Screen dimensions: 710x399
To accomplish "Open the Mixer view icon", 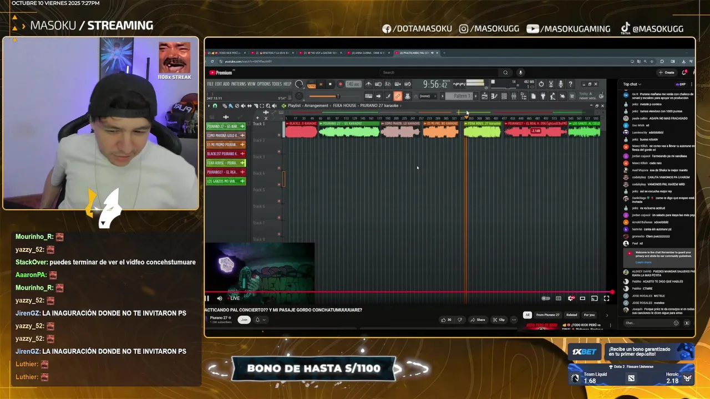I will (514, 96).
